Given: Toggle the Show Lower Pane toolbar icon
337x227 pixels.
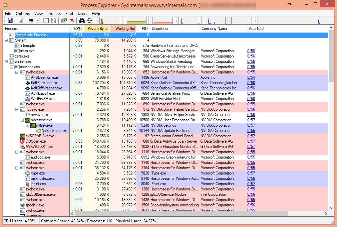Looking at the screenshot, I should (x=46, y=21).
